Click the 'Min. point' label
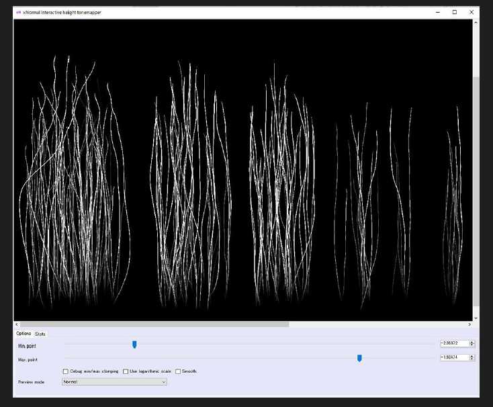The image size is (493, 407). pos(27,346)
